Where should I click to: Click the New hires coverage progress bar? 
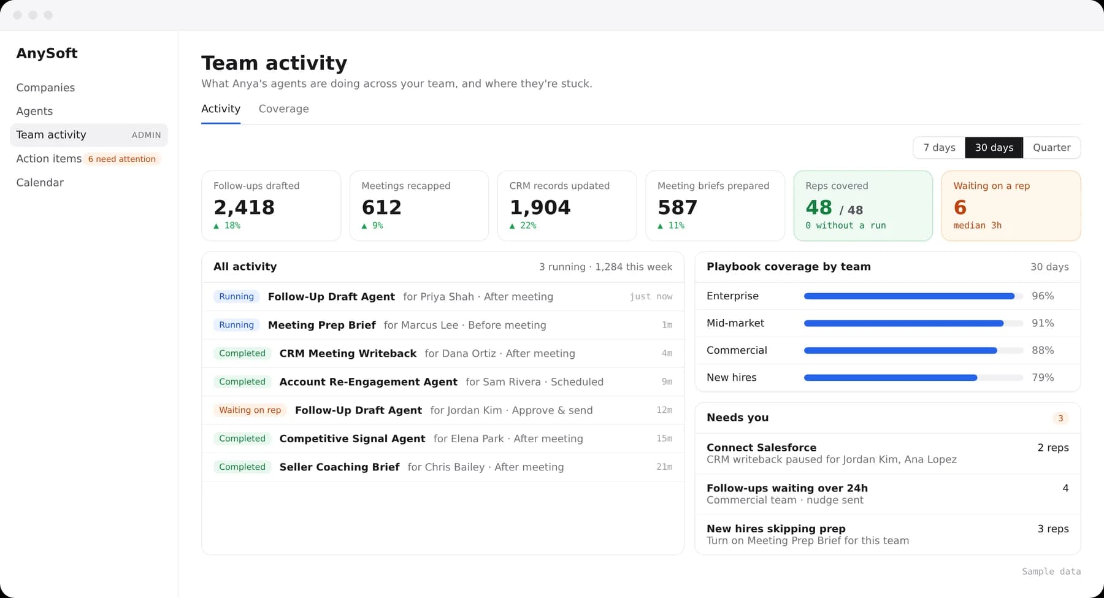[x=913, y=378]
